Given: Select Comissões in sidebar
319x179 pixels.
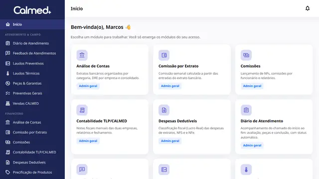Looking at the screenshot, I should coord(32,142).
